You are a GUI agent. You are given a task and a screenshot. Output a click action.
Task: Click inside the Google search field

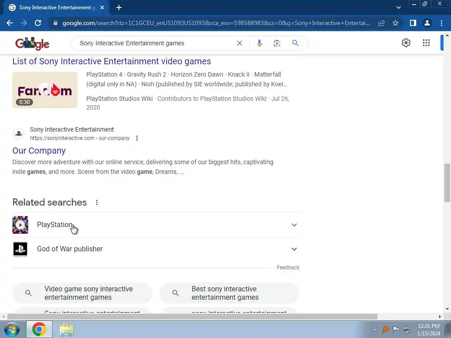point(155,43)
